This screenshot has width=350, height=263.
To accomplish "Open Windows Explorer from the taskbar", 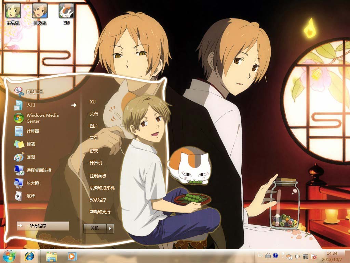I will click(x=52, y=256).
